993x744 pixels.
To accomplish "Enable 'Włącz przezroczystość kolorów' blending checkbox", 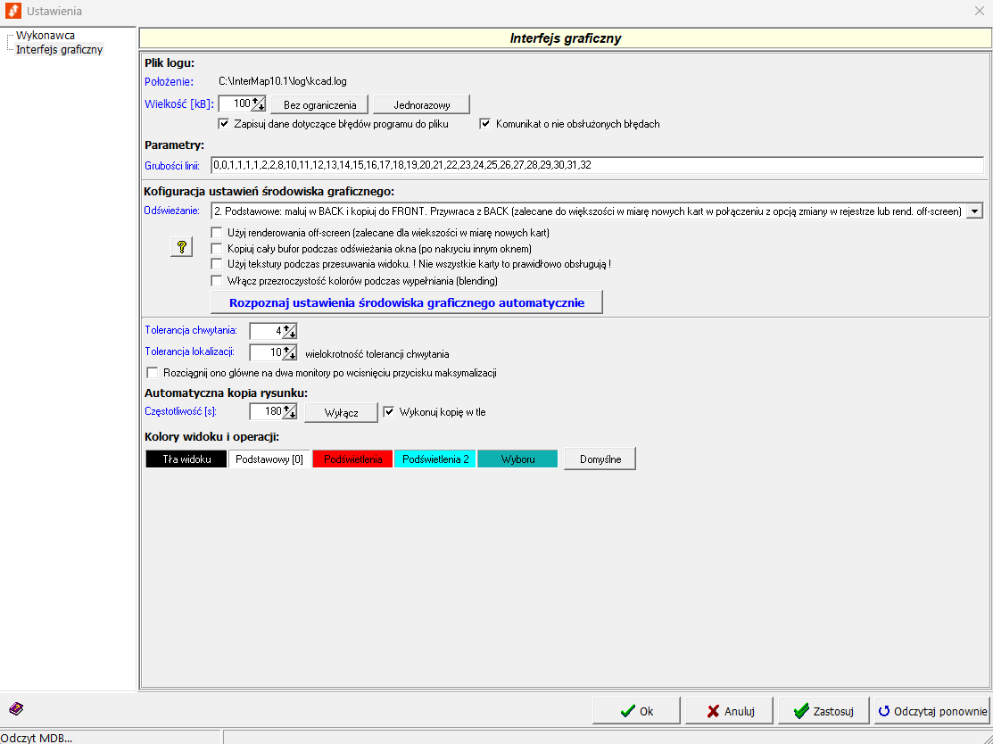I will tap(217, 280).
